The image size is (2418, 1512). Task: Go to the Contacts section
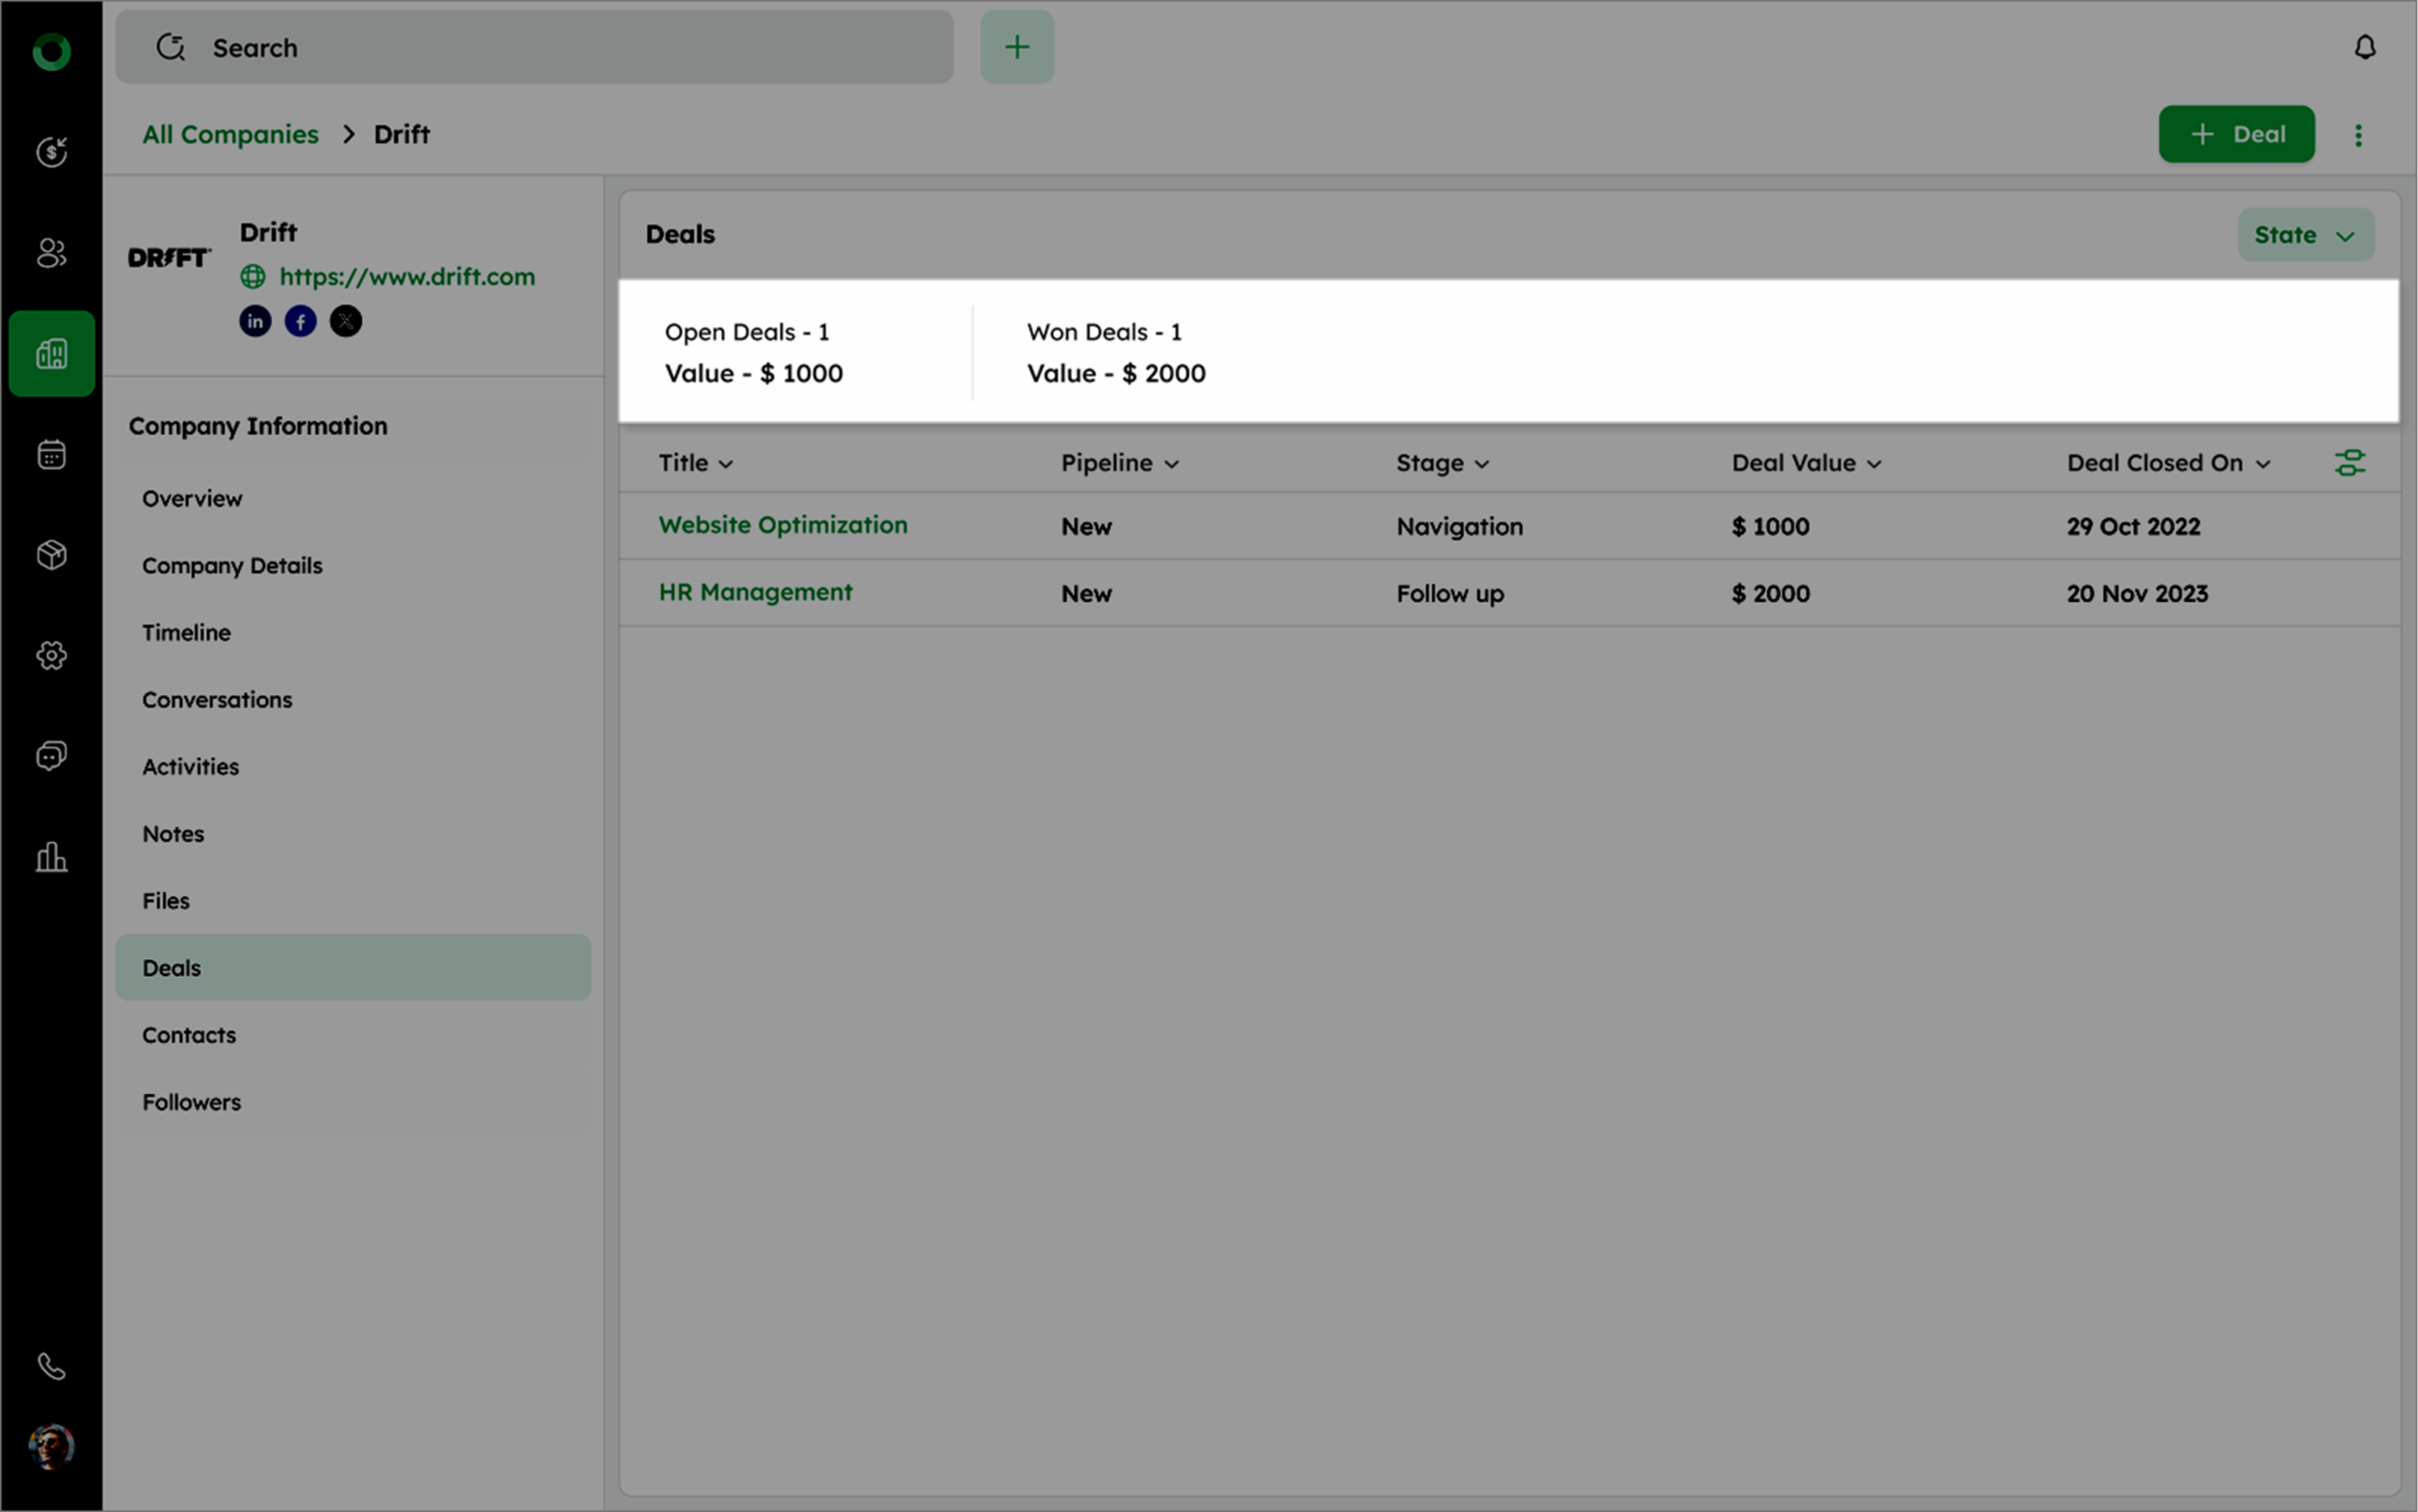189,1035
